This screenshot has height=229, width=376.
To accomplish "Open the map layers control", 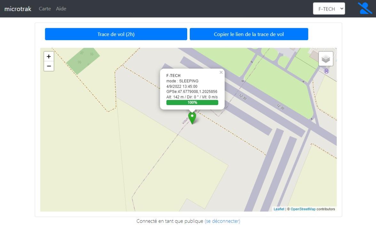I will [x=325, y=59].
